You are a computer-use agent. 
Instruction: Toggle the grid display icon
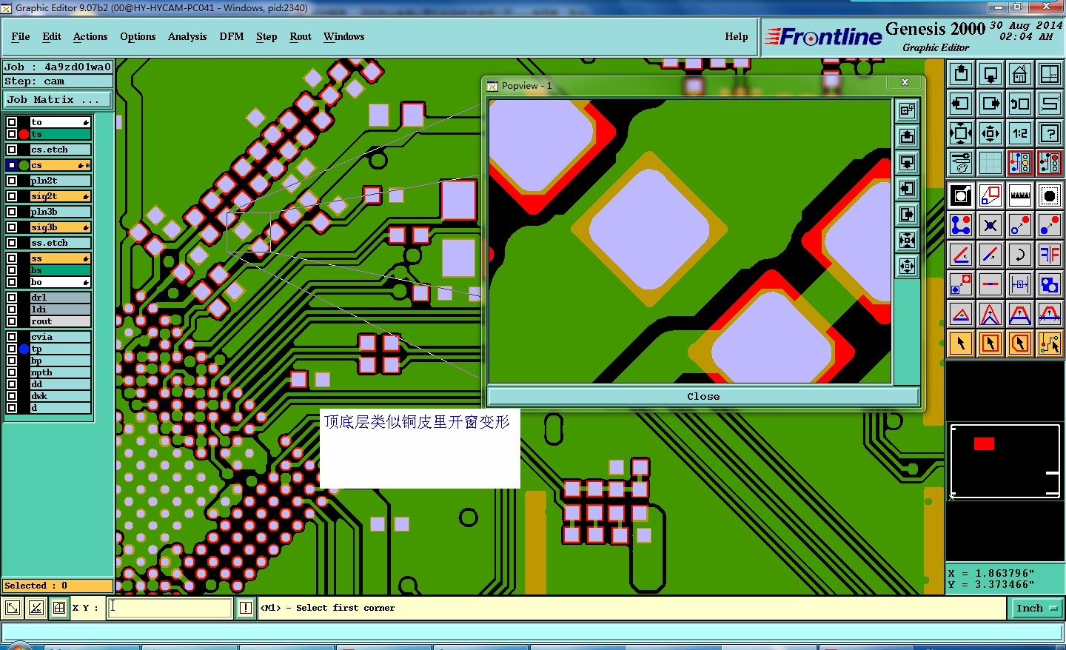coord(990,163)
